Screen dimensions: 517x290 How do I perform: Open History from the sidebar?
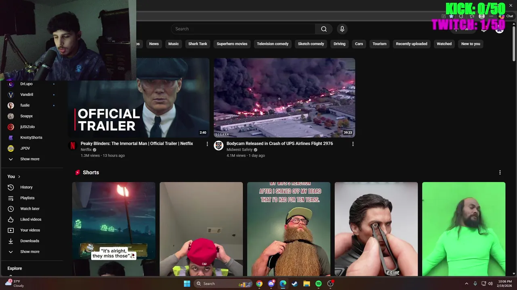point(27,187)
